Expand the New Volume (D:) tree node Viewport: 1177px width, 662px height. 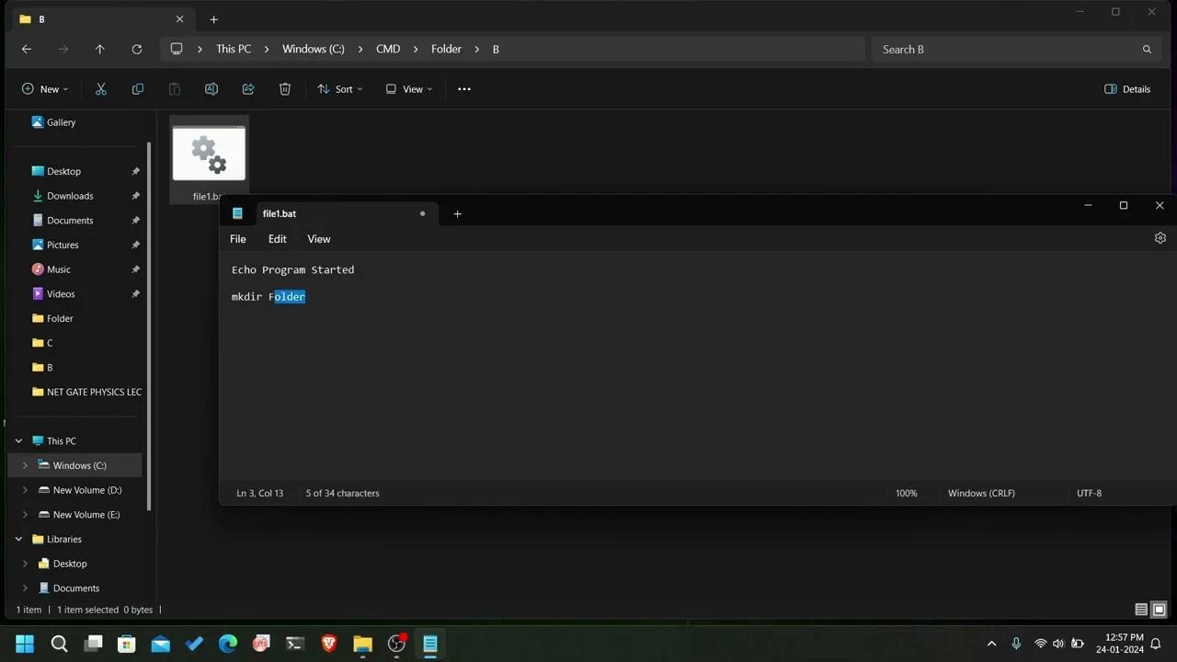25,490
